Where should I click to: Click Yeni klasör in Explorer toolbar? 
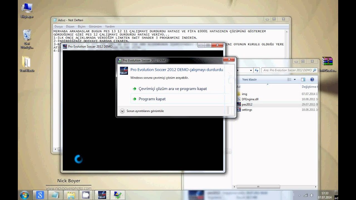pos(249,79)
